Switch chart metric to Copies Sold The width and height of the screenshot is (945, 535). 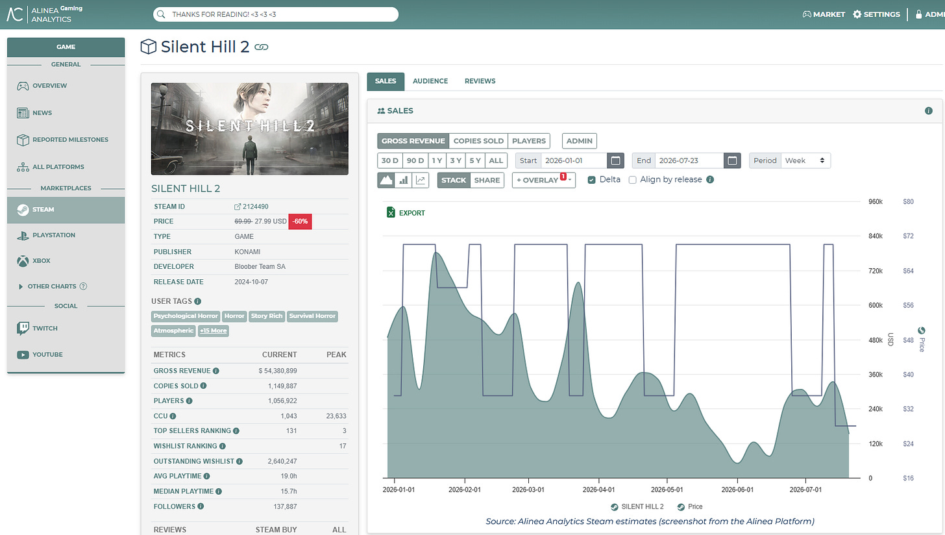coord(478,141)
